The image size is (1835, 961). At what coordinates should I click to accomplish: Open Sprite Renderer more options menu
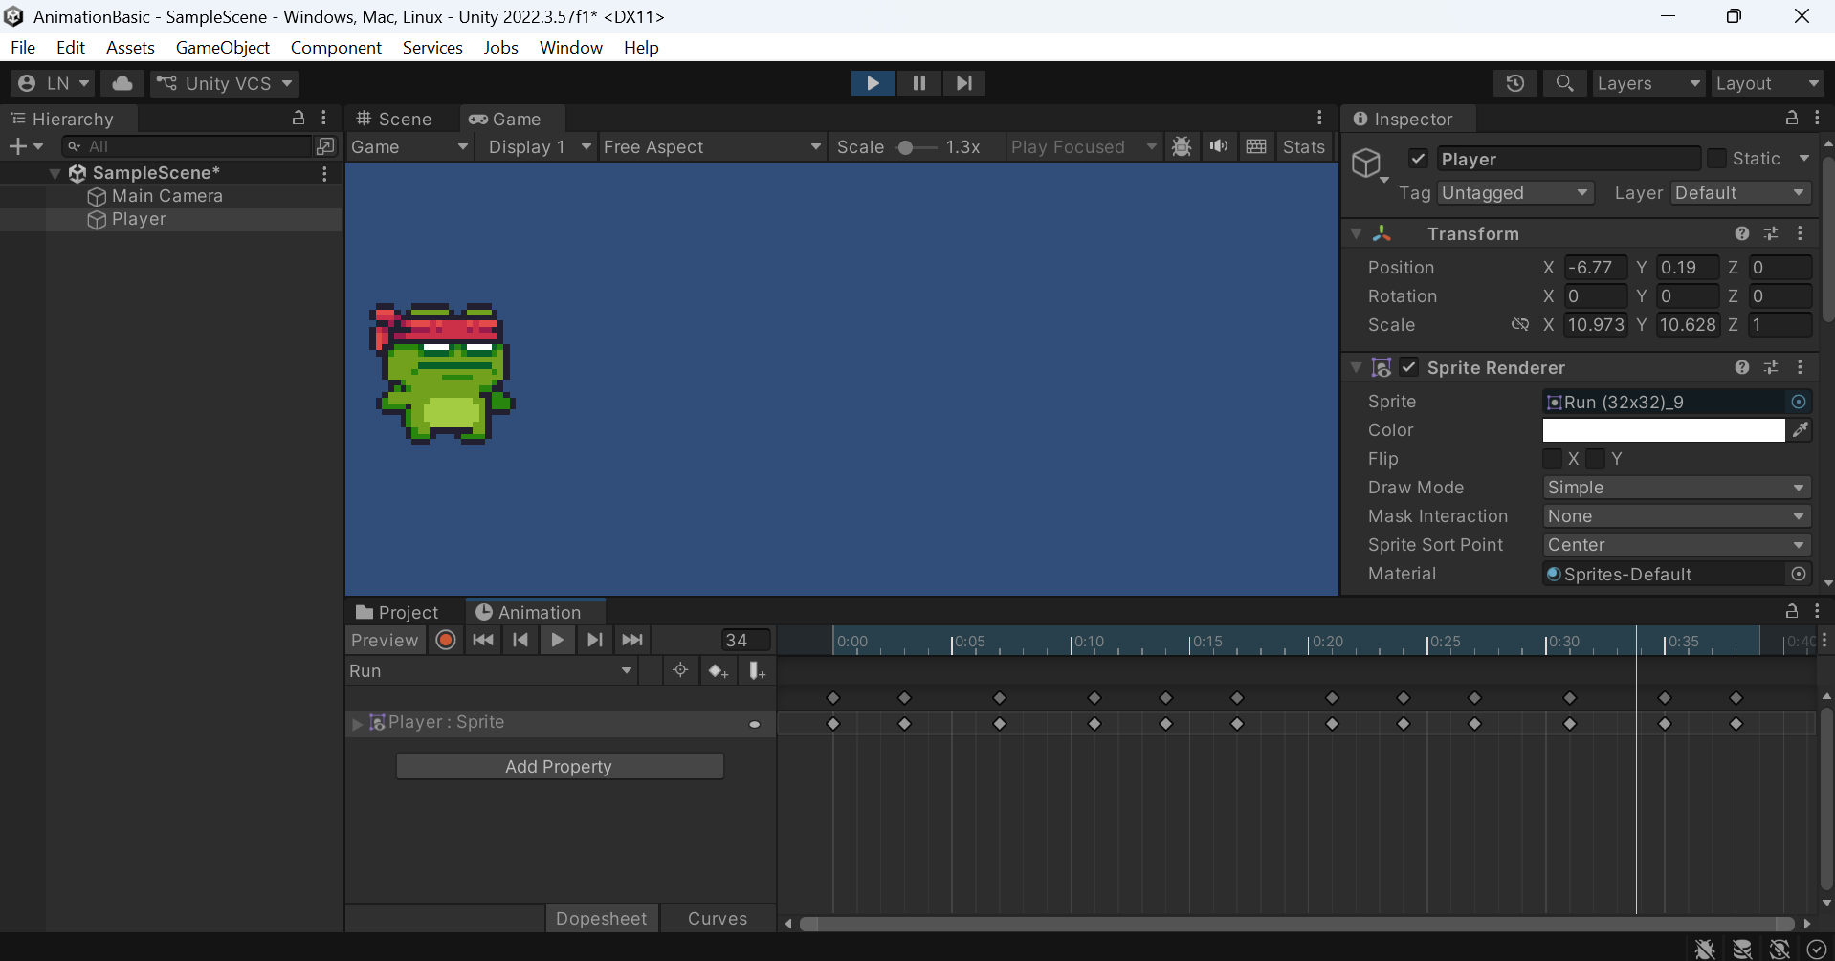(1800, 367)
